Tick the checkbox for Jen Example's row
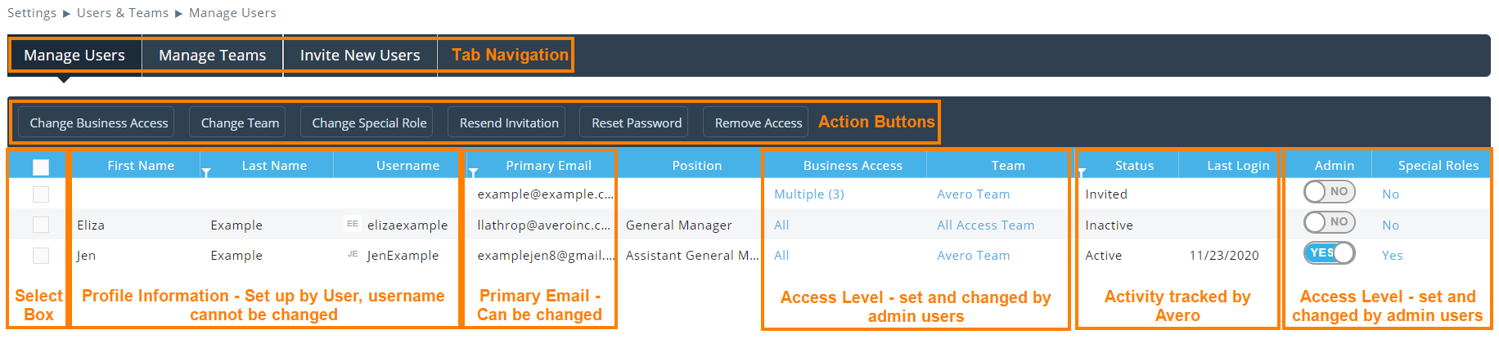The width and height of the screenshot is (1499, 357). 41,256
